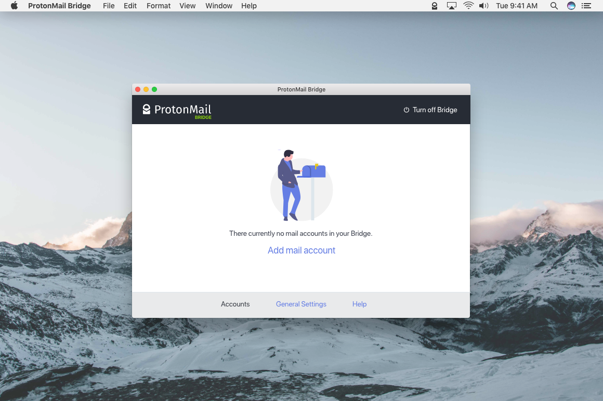Open the Window menu

coord(219,6)
